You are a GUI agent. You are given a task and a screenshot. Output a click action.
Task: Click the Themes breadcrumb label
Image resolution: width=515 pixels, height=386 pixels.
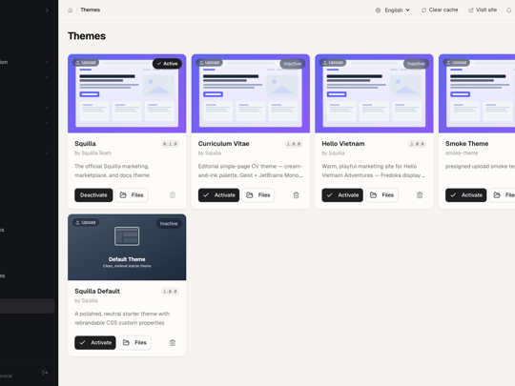click(91, 10)
